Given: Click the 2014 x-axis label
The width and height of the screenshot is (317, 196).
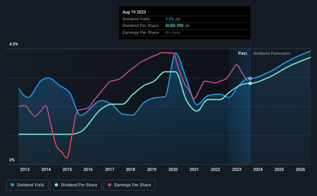Looking at the screenshot, I should (46, 169).
